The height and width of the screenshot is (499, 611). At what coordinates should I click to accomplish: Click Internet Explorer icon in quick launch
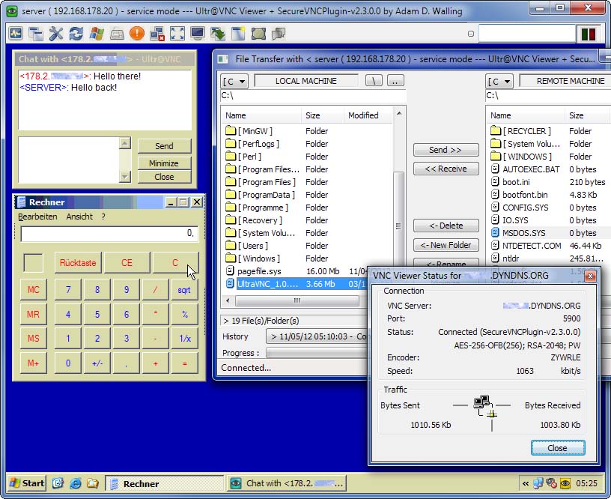coord(75,483)
